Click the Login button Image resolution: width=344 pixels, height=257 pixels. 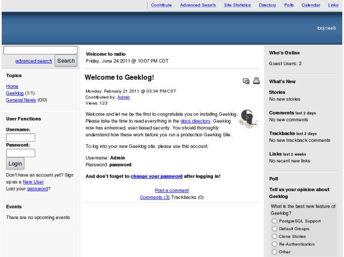point(15,164)
